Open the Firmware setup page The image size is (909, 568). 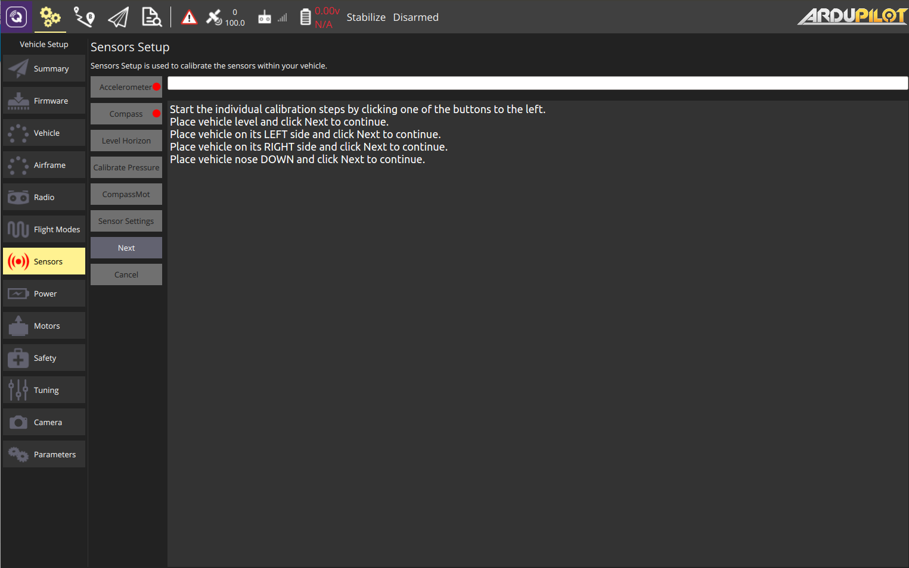(44, 101)
